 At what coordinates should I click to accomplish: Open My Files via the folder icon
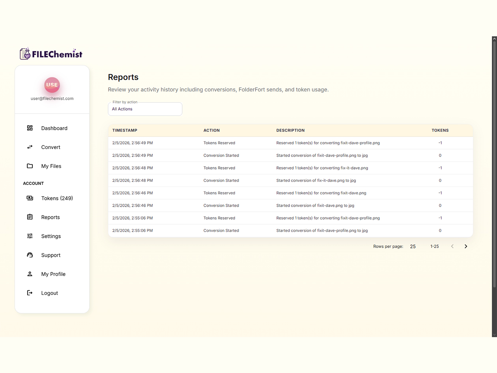(30, 166)
